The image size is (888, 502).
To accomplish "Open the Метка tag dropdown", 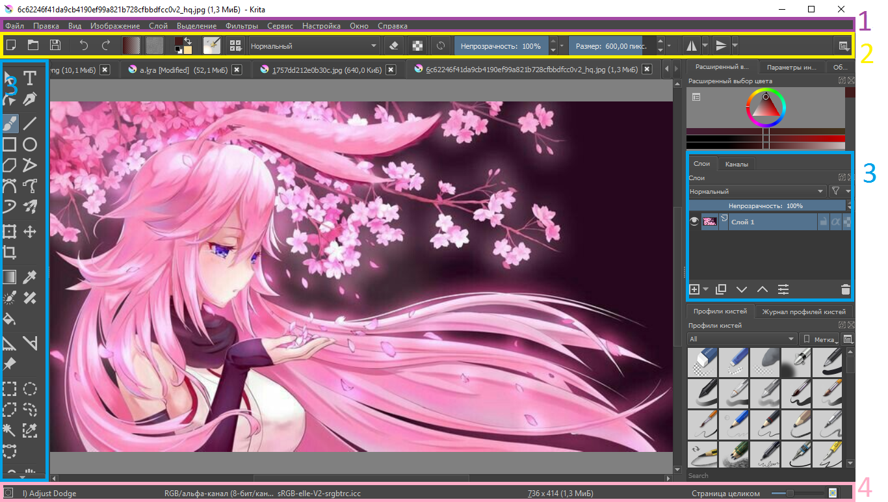I will (818, 339).
